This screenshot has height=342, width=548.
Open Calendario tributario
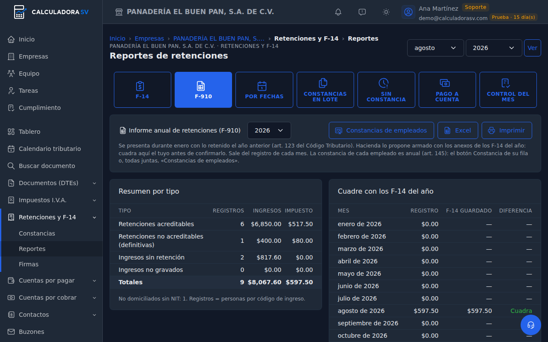coord(51,149)
